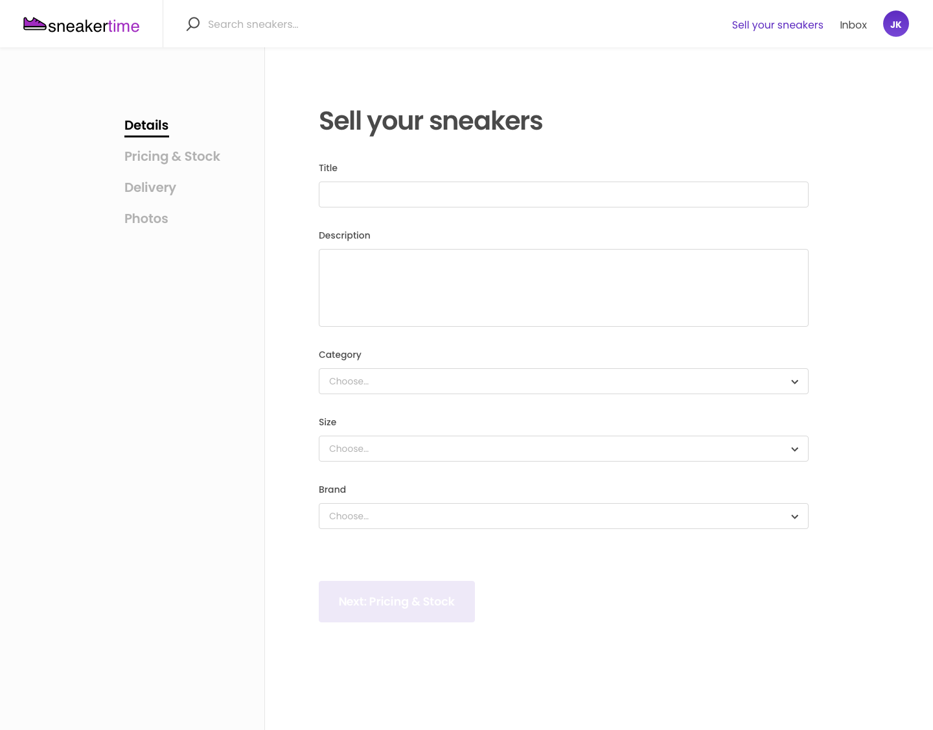Click the sneakertime wordmark link
This screenshot has width=933, height=730.
(95, 25)
